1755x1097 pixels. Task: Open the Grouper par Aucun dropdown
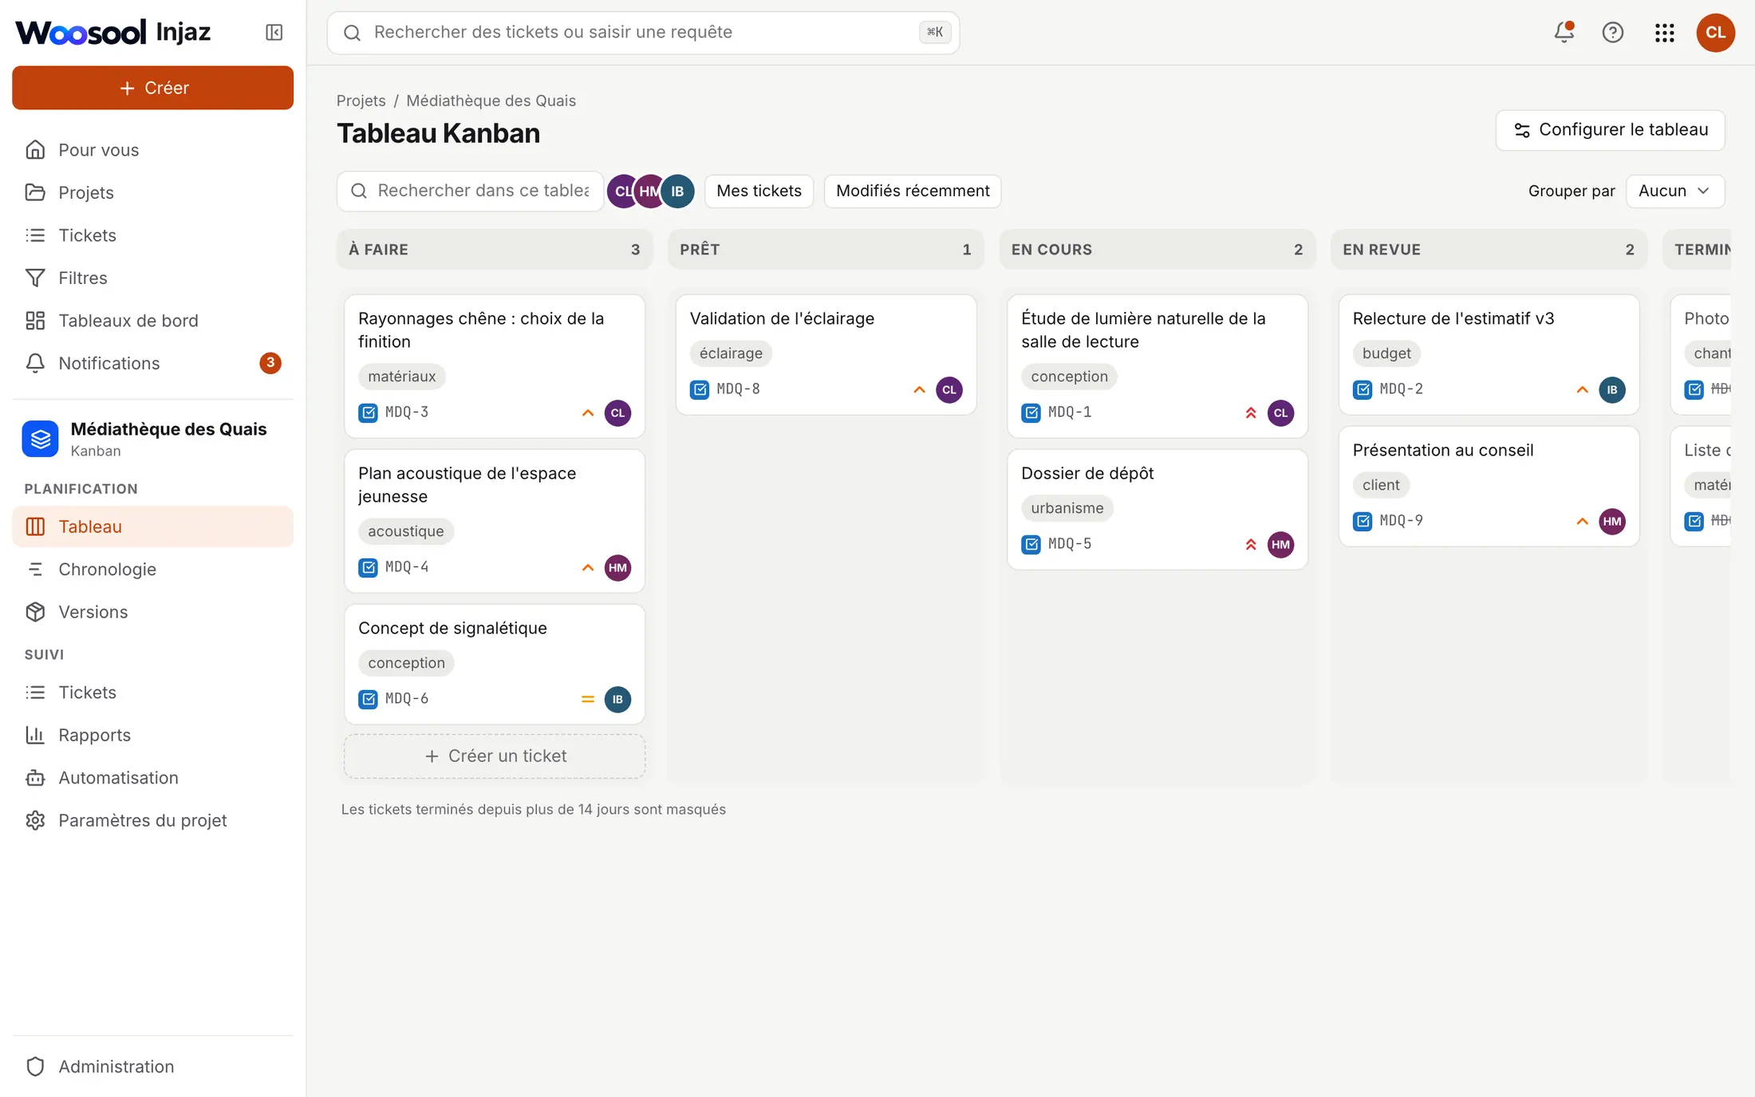(1674, 191)
